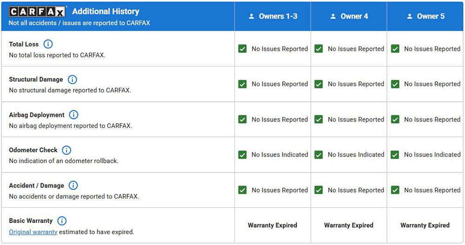
Task: Open Basic Warranty info icon
Action: click(62, 221)
